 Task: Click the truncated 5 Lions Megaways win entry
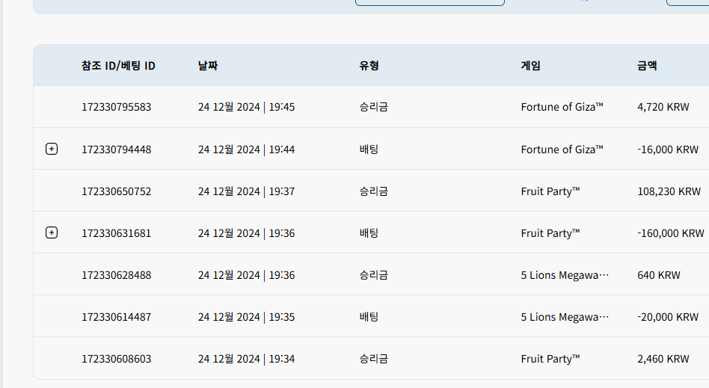coord(565,275)
